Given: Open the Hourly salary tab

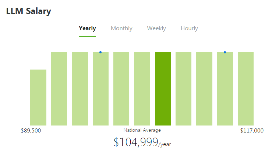Looking at the screenshot, I should (x=189, y=28).
